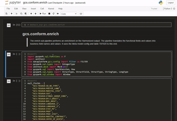Cut selected cells with scissors icon
Screen dimensions: 177x121
tap(17, 14)
